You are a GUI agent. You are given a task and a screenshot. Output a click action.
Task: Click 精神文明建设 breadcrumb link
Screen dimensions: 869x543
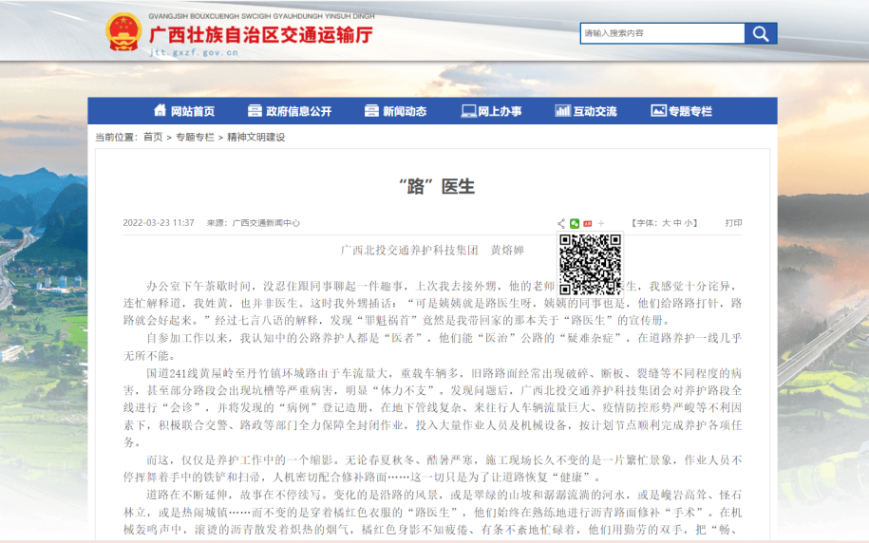point(255,138)
